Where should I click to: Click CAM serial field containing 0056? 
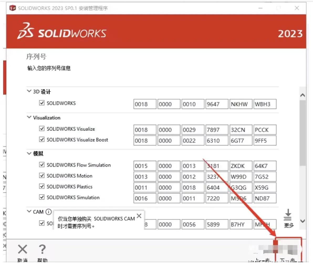(193, 224)
